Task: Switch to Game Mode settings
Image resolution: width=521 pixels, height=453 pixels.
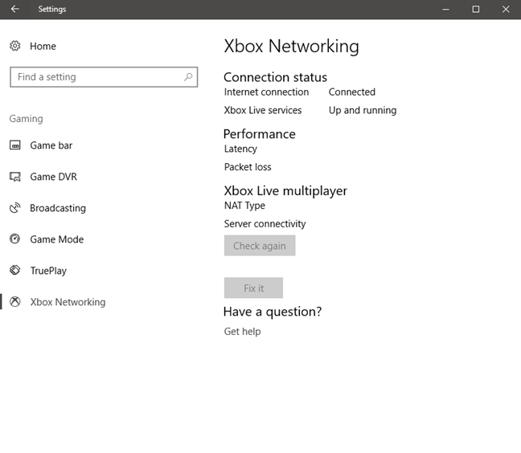Action: coord(57,239)
